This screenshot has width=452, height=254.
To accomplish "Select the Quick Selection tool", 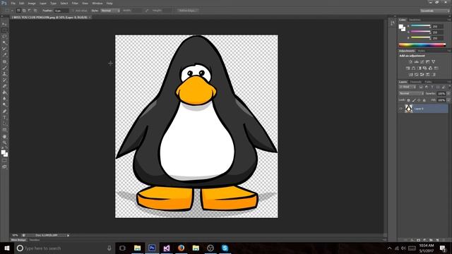I will click(x=4, y=42).
